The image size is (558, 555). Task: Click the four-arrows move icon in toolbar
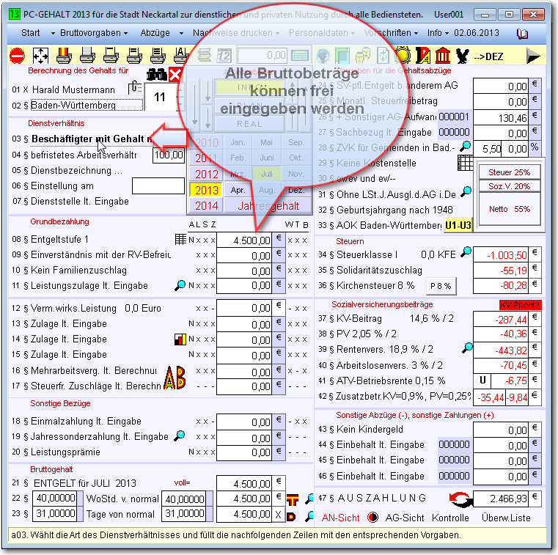(40, 56)
